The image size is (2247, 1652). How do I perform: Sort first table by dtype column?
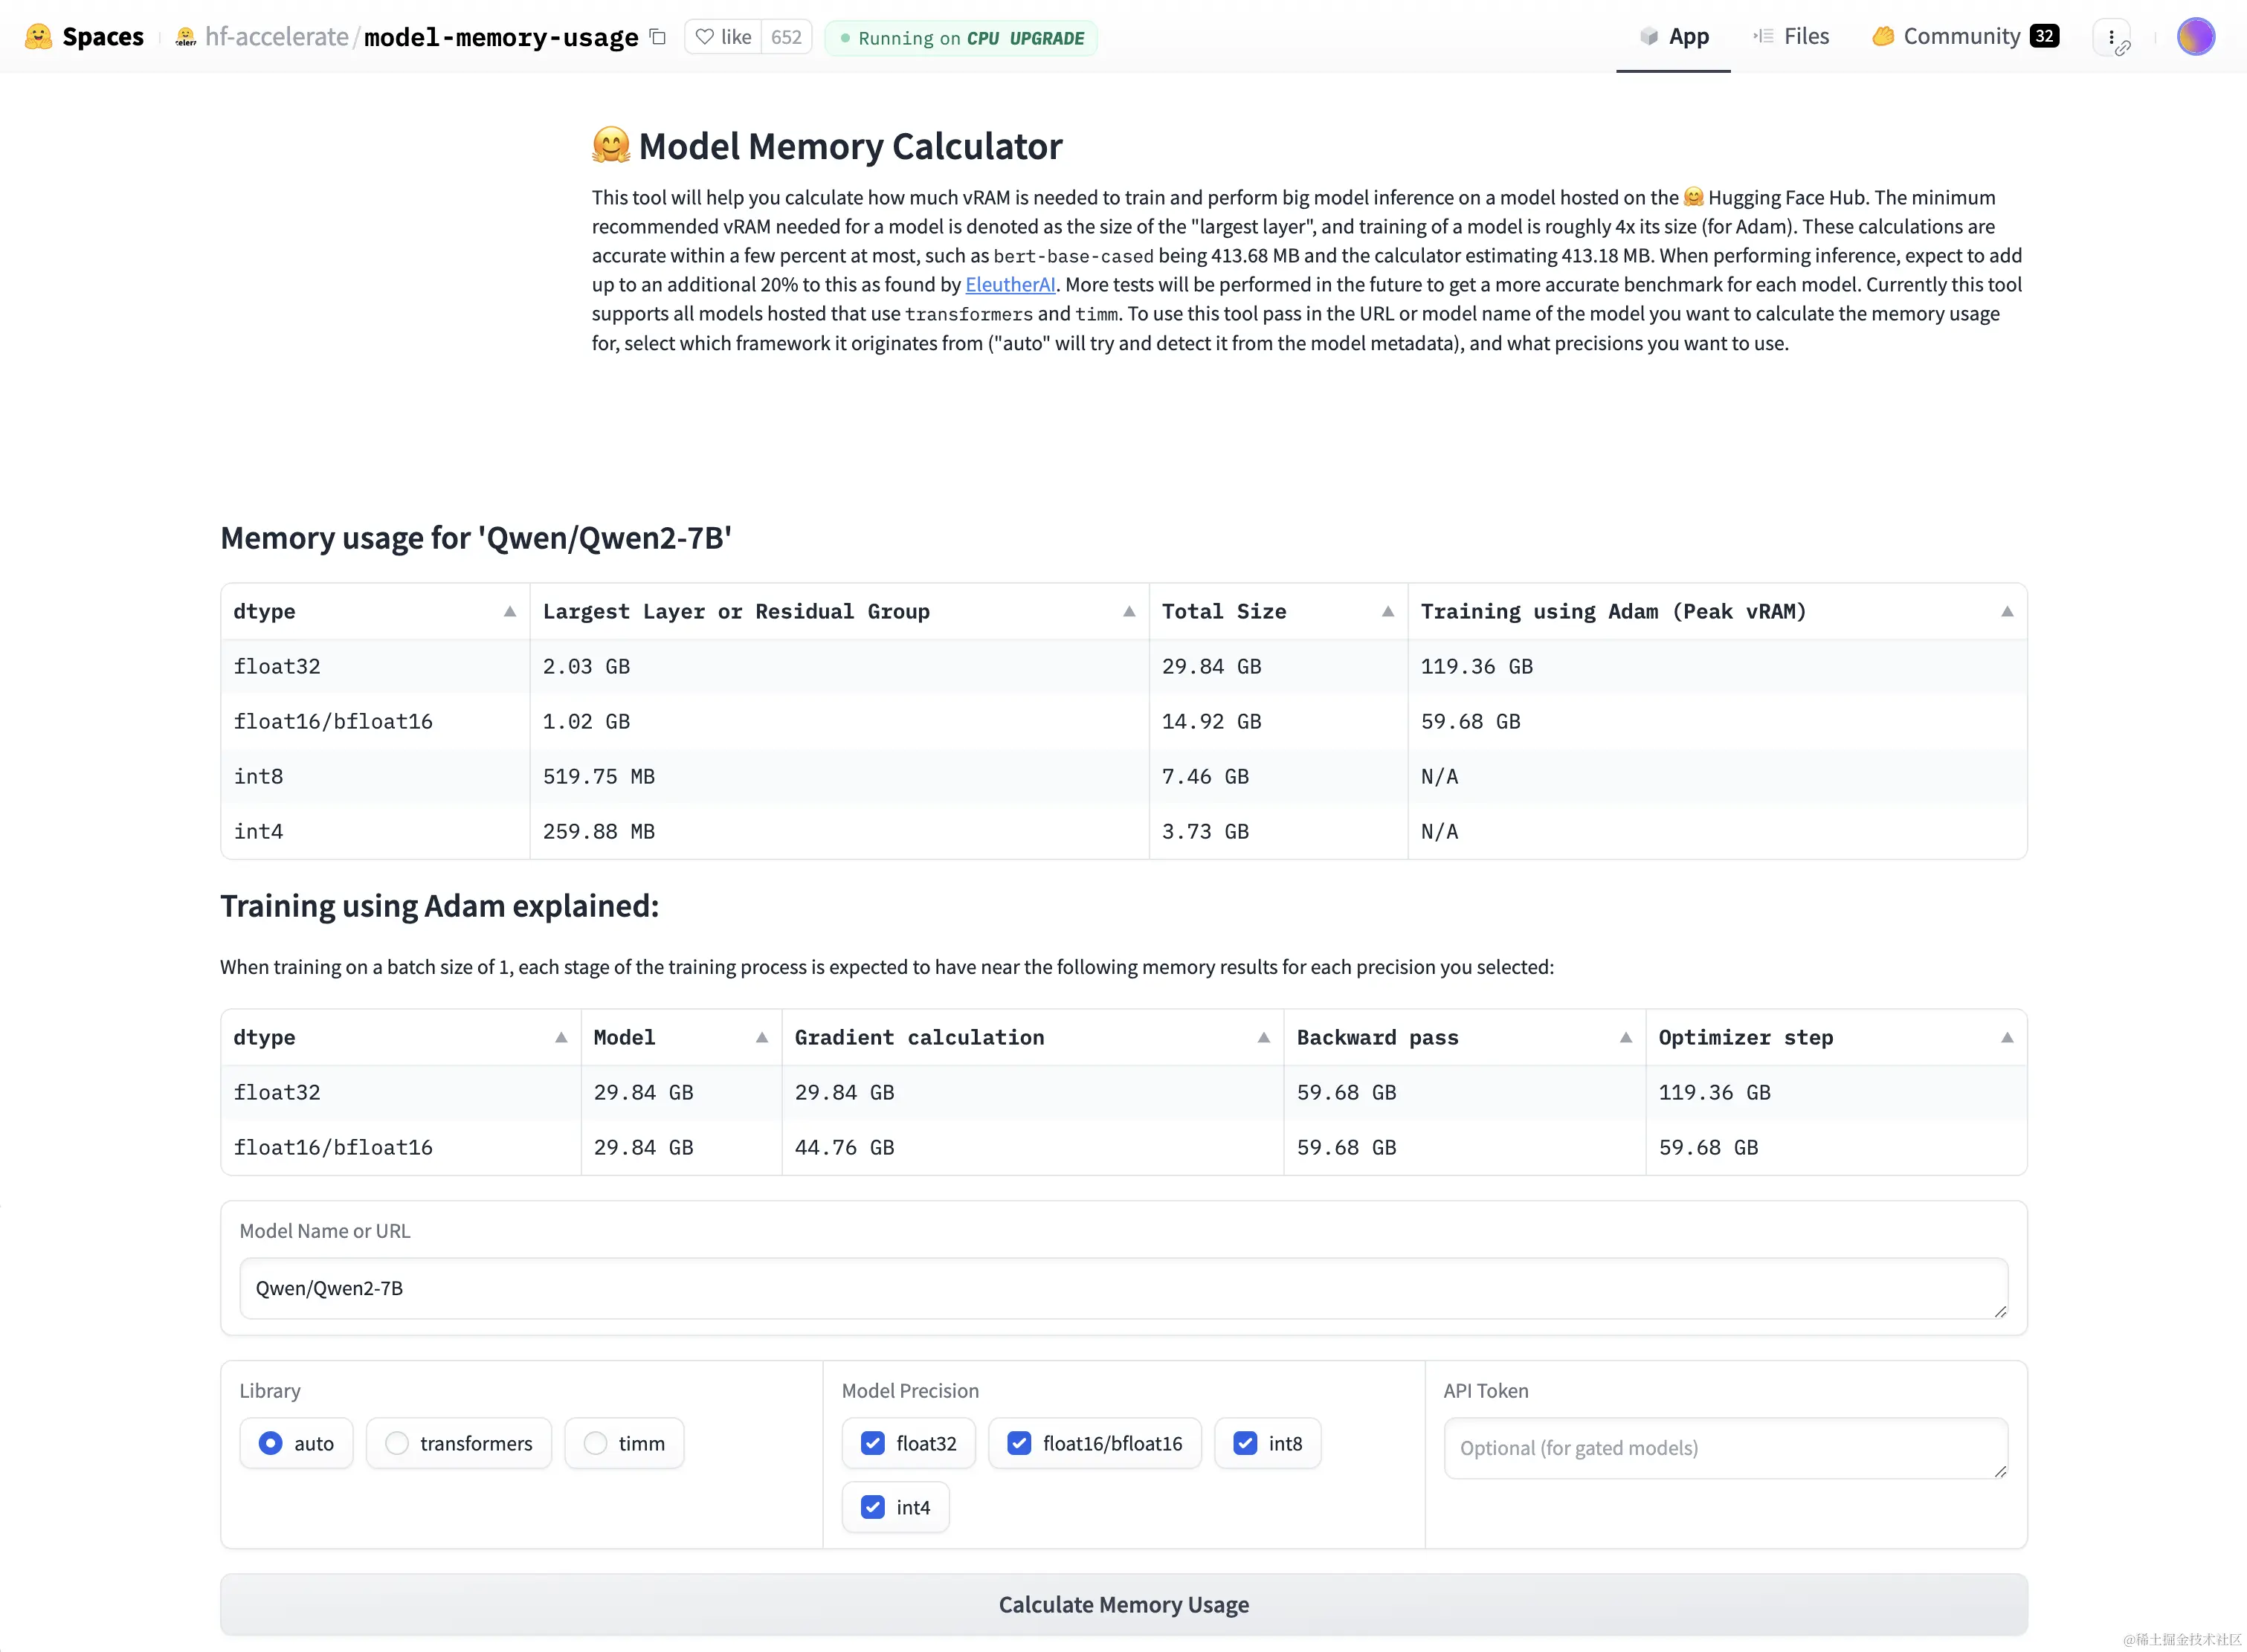coord(510,612)
